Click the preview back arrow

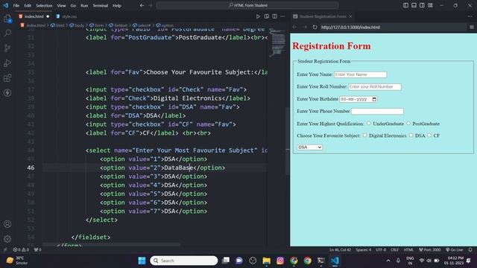point(295,27)
